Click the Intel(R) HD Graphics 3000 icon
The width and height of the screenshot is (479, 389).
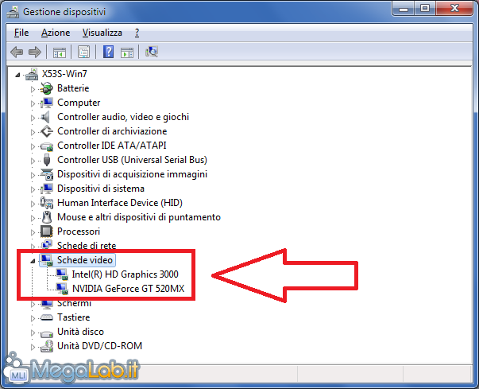62,274
